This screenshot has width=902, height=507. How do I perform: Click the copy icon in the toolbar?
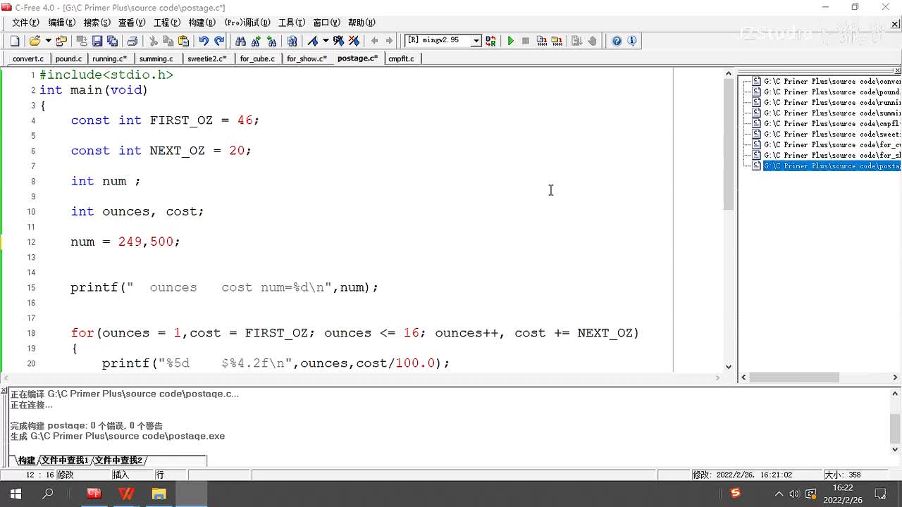(x=168, y=41)
